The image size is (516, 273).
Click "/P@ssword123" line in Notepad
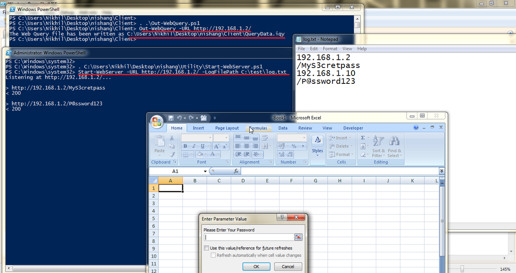point(326,81)
